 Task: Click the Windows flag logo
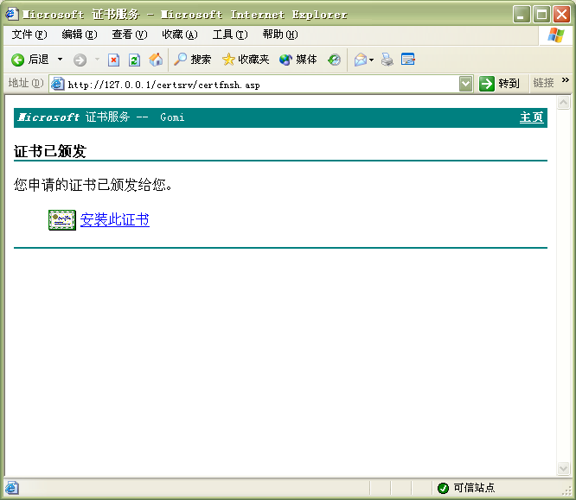[556, 35]
